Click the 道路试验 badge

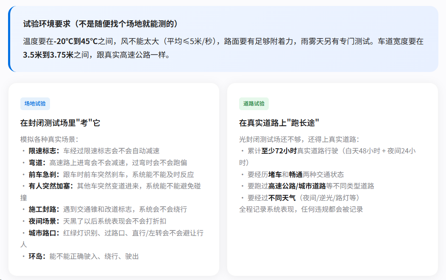pyautogui.click(x=254, y=104)
